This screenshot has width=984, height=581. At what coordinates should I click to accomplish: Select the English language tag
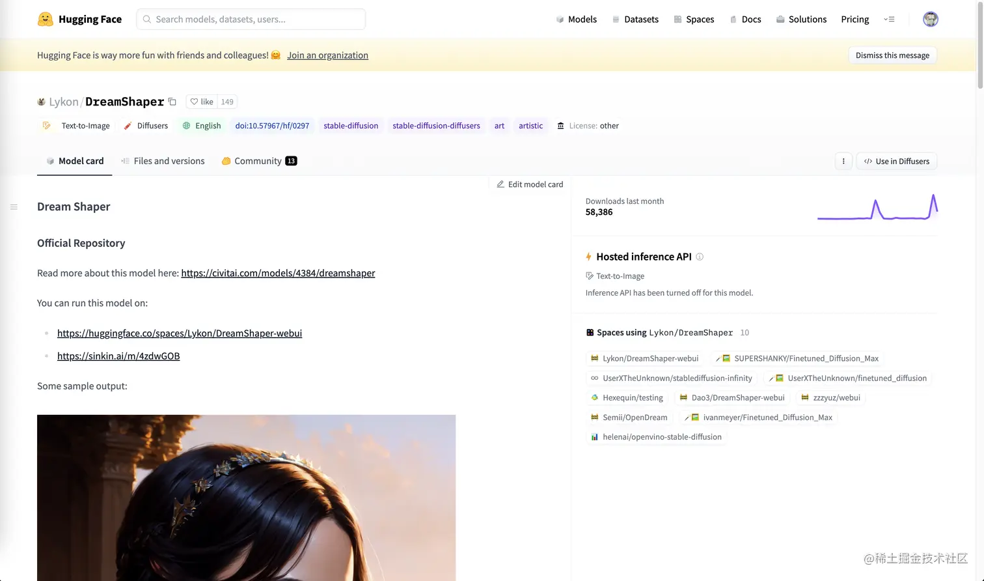[202, 126]
